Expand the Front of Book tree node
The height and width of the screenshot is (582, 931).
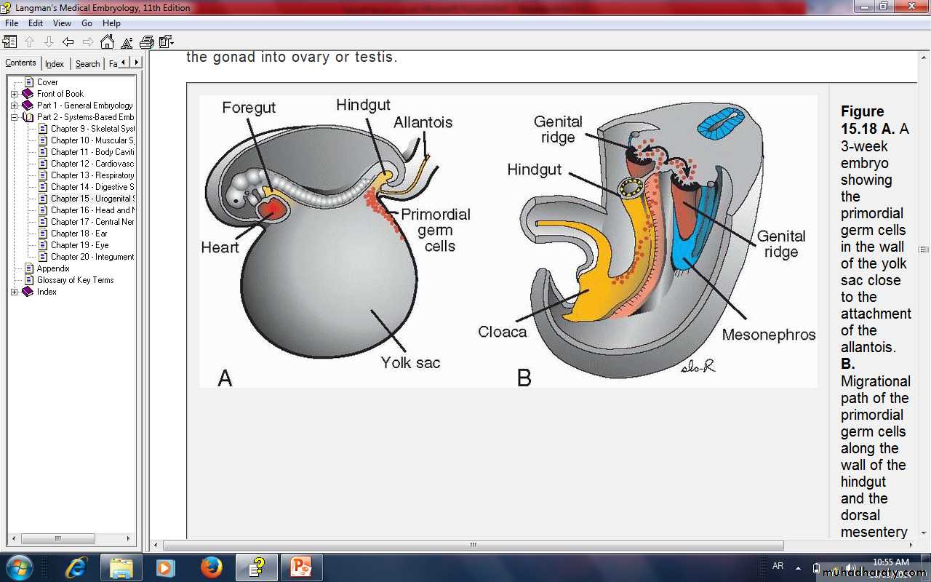pos(14,94)
